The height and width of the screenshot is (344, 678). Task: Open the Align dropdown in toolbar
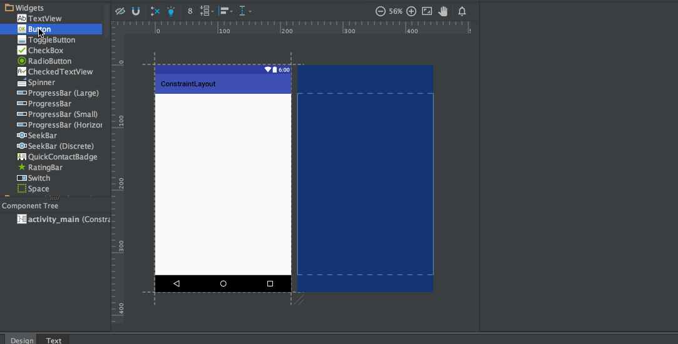[x=226, y=11]
